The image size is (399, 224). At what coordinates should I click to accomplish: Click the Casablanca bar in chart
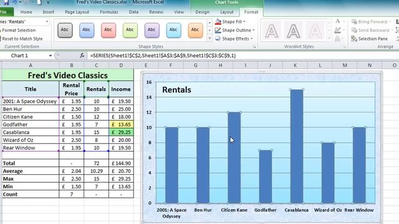pyautogui.click(x=297, y=146)
